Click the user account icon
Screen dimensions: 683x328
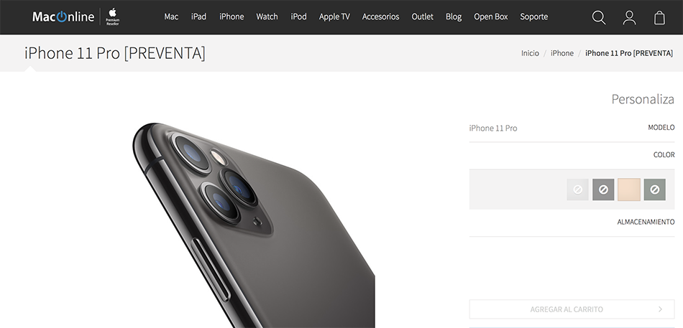[x=629, y=17]
